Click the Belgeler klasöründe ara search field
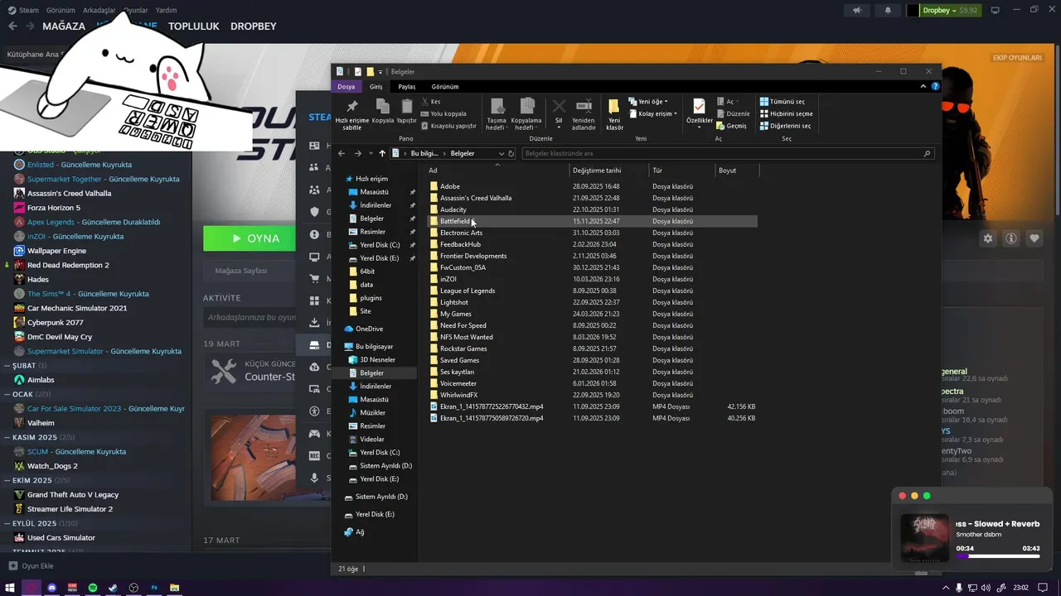The width and height of the screenshot is (1061, 596). point(728,153)
